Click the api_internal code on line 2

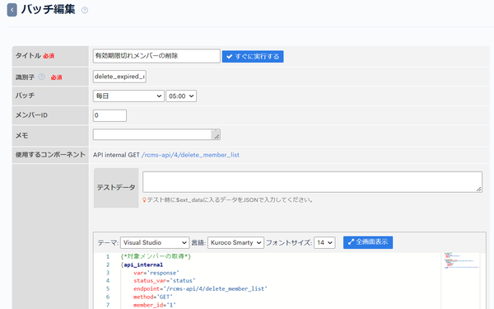pyautogui.click(x=143, y=265)
